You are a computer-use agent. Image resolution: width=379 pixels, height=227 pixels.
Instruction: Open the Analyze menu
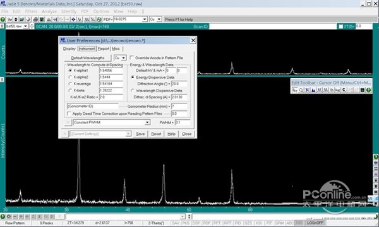click(x=49, y=11)
